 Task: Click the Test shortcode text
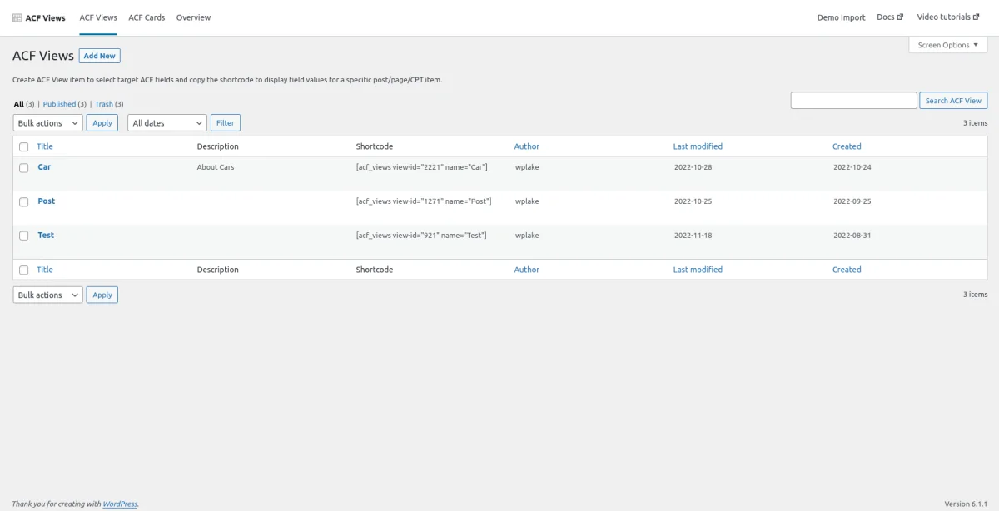point(421,236)
